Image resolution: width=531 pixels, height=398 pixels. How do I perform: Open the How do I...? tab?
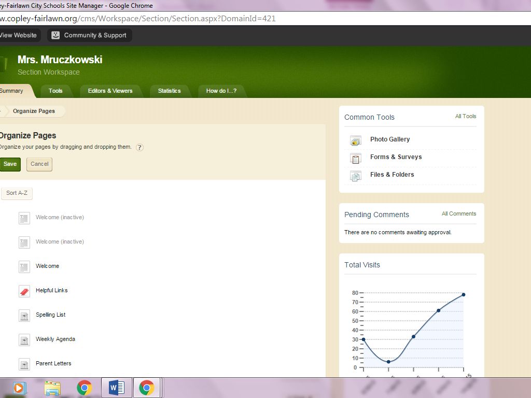click(221, 91)
